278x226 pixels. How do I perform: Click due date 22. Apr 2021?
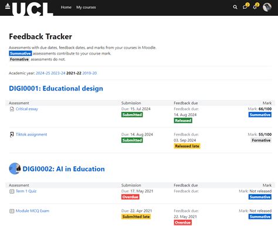[141, 211]
